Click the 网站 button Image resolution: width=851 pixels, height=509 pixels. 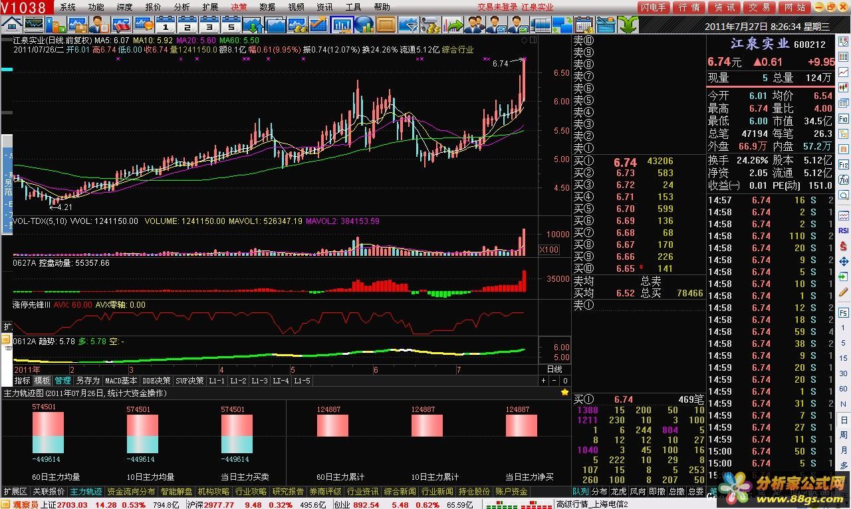[x=794, y=7]
